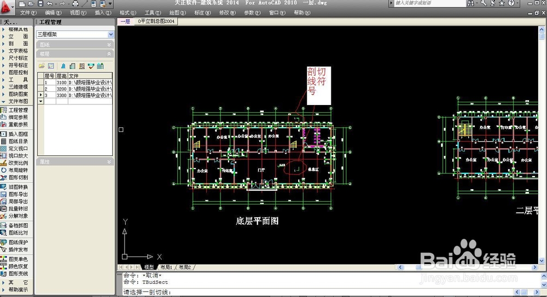This screenshot has height=297, width=547.
Task: Click the keyword search input field
Action: click(430, 3)
